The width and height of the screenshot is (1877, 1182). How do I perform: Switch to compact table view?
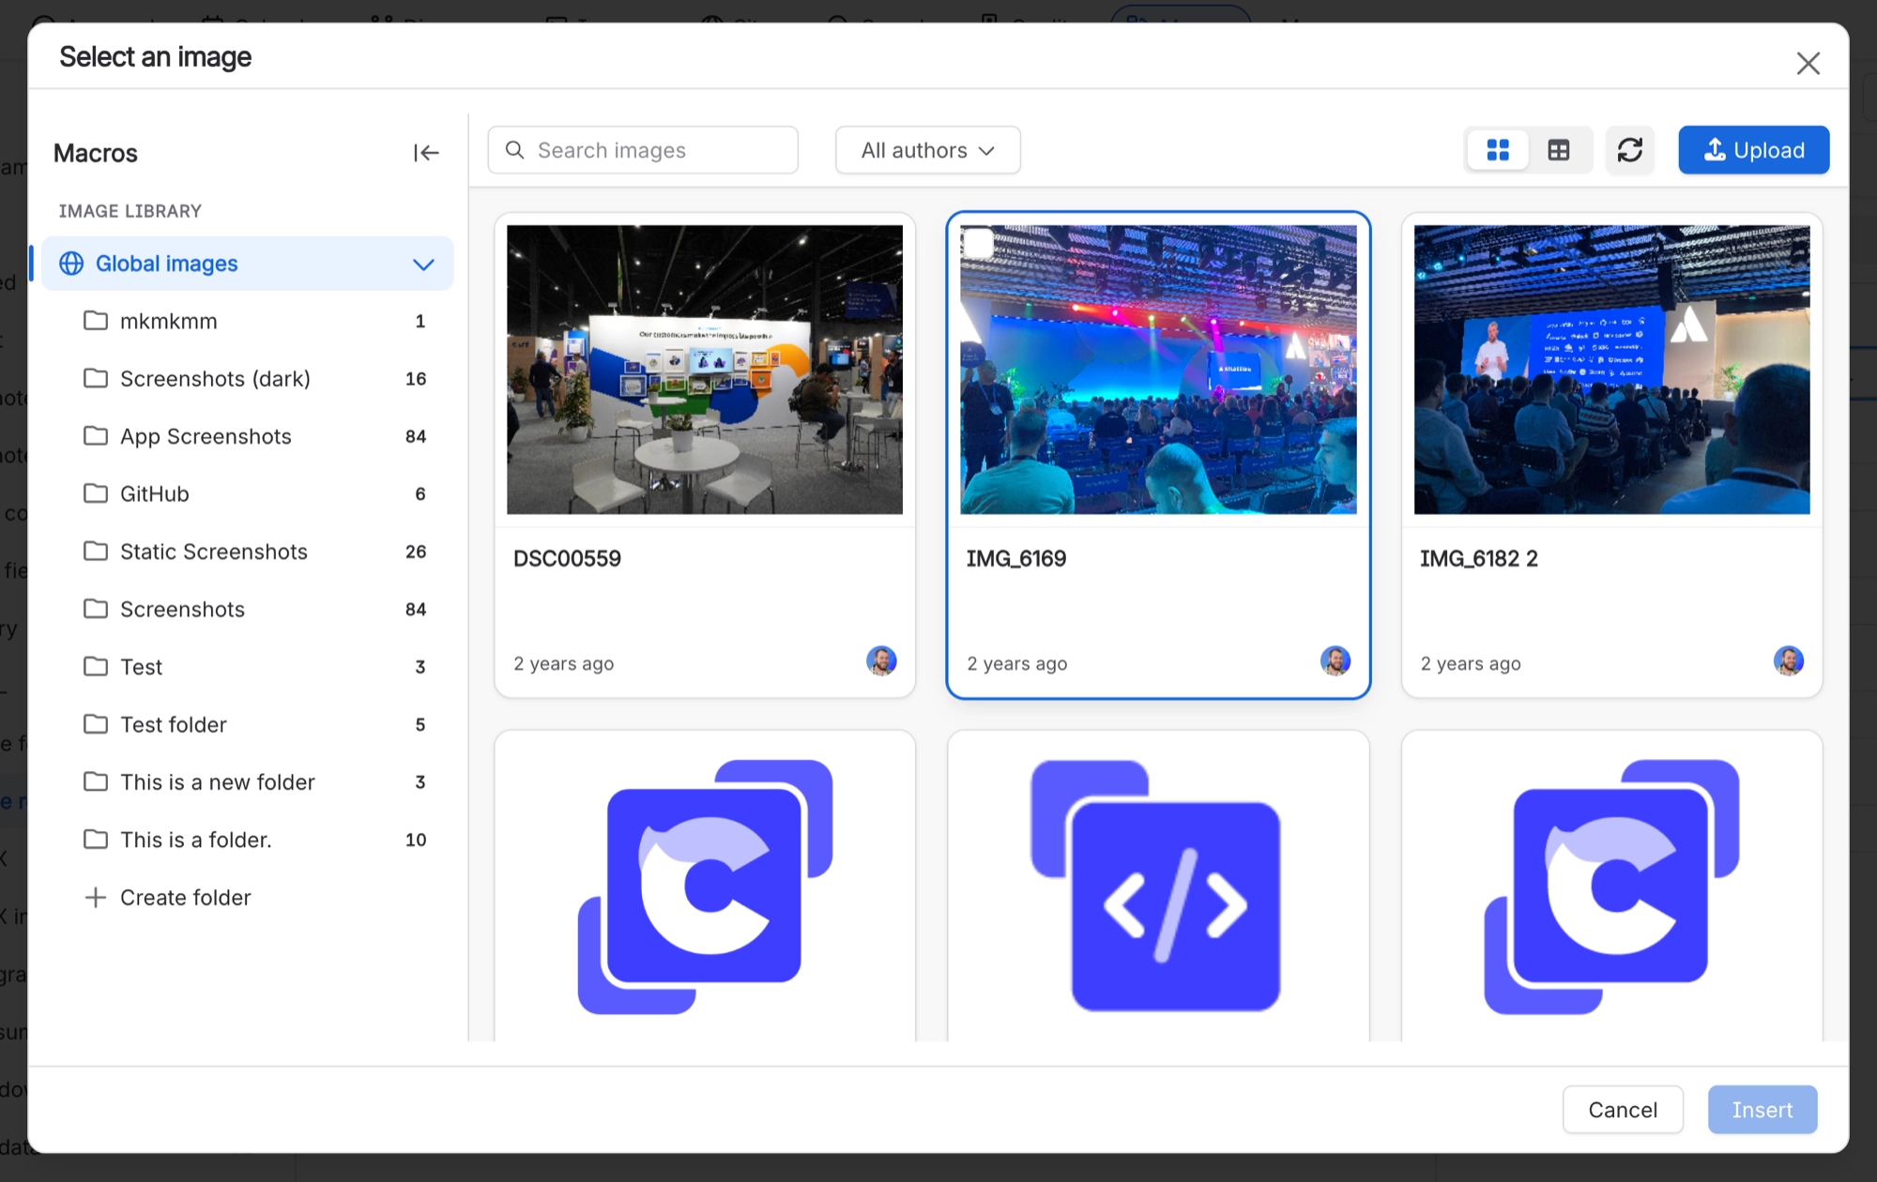(x=1559, y=150)
